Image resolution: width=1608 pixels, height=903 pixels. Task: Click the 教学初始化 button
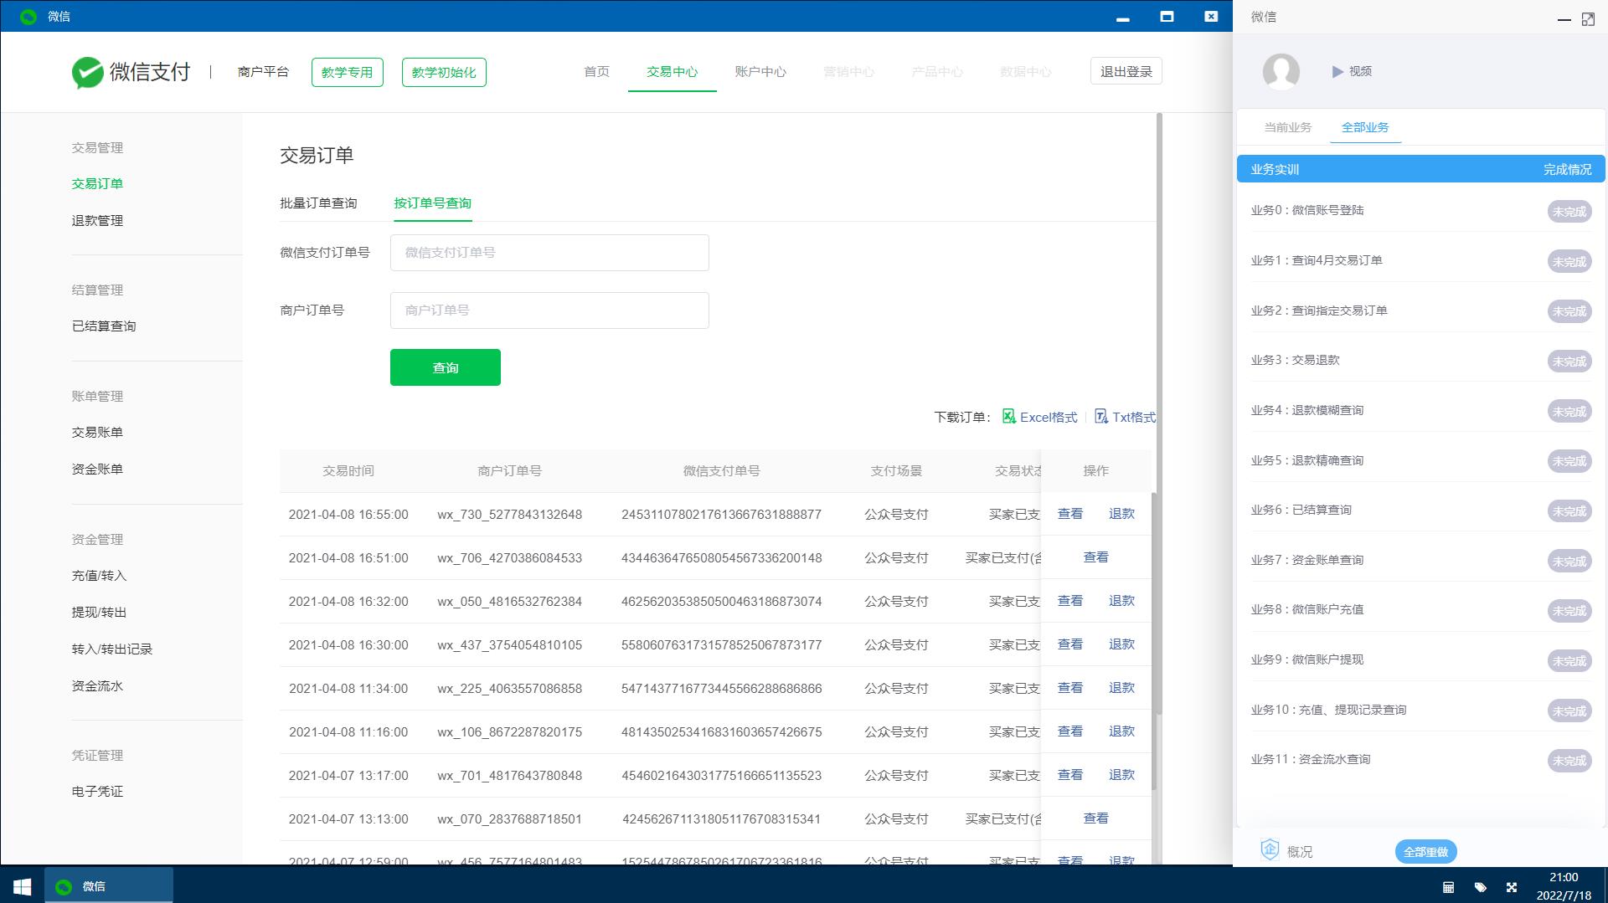point(444,72)
